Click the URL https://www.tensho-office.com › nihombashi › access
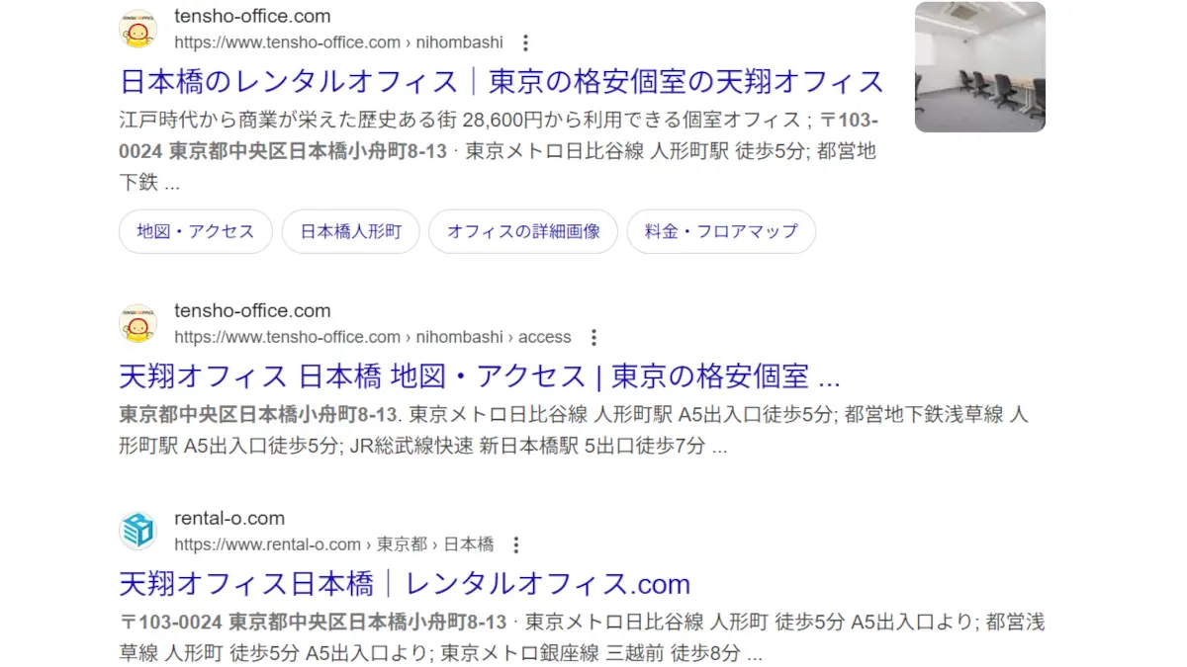This screenshot has width=1187, height=667. pyautogui.click(x=373, y=338)
